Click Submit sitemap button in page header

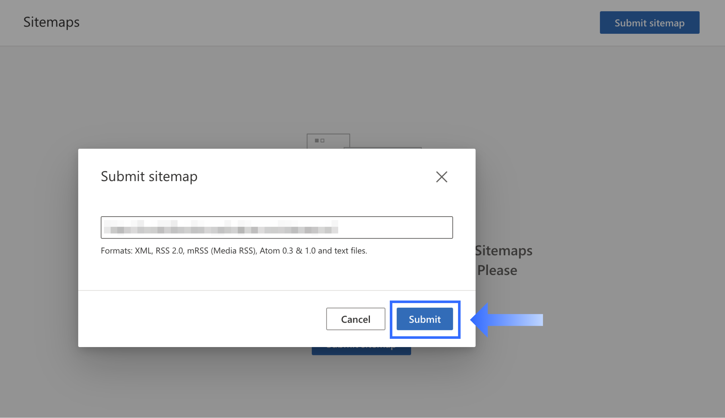point(649,23)
